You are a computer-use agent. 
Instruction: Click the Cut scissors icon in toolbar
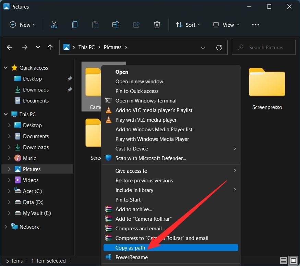point(54,25)
